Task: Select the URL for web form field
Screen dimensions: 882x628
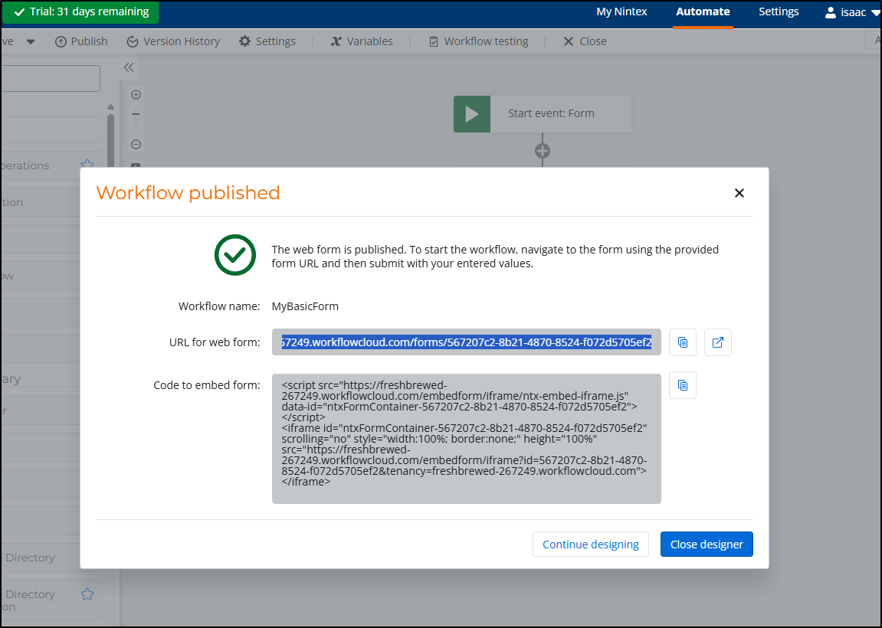Action: pos(467,342)
